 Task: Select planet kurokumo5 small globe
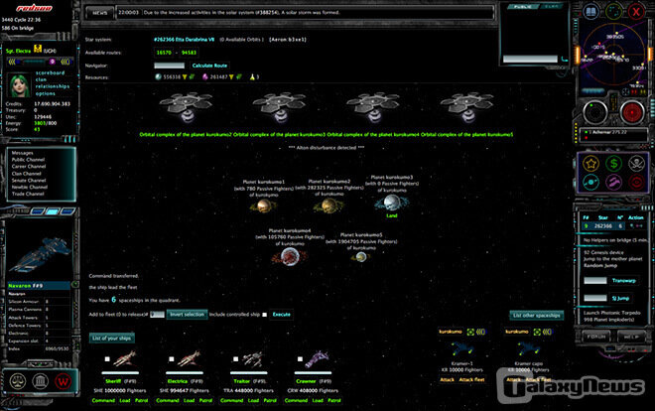coord(361,257)
